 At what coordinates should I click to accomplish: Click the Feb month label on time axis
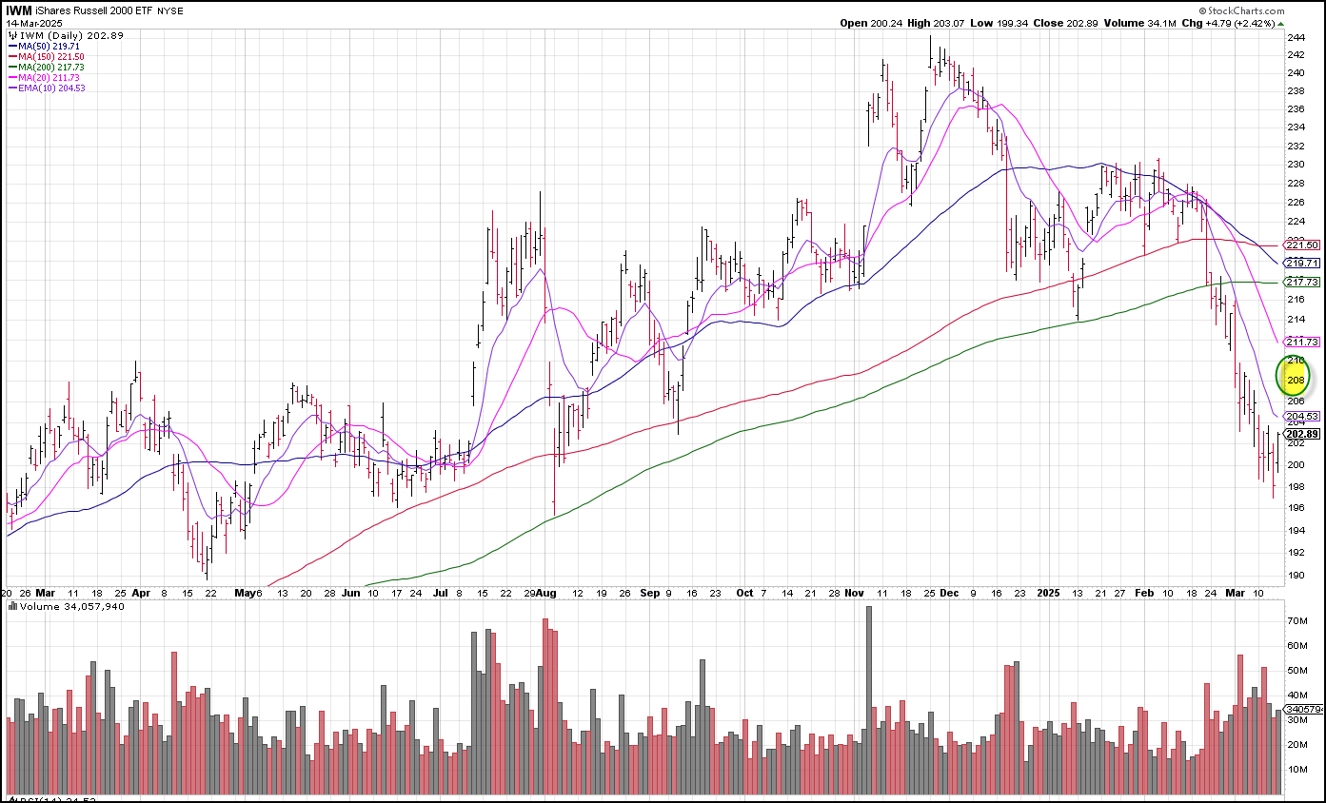point(1145,593)
